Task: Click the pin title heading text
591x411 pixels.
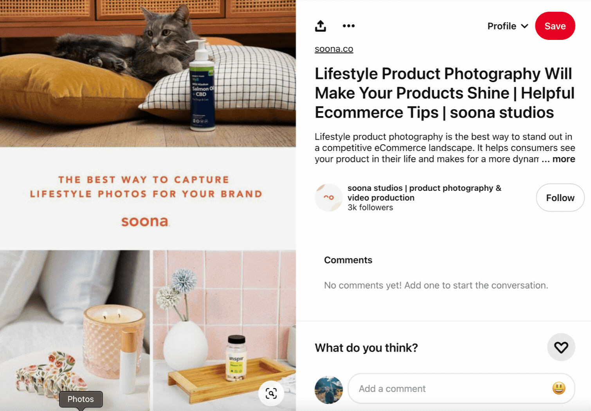Action: [x=445, y=93]
